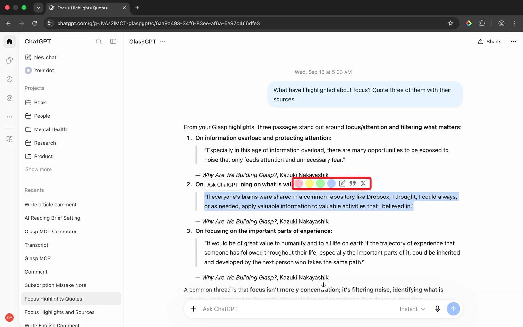
Task: Open the history clock icon in the left rail
Action: [9, 79]
